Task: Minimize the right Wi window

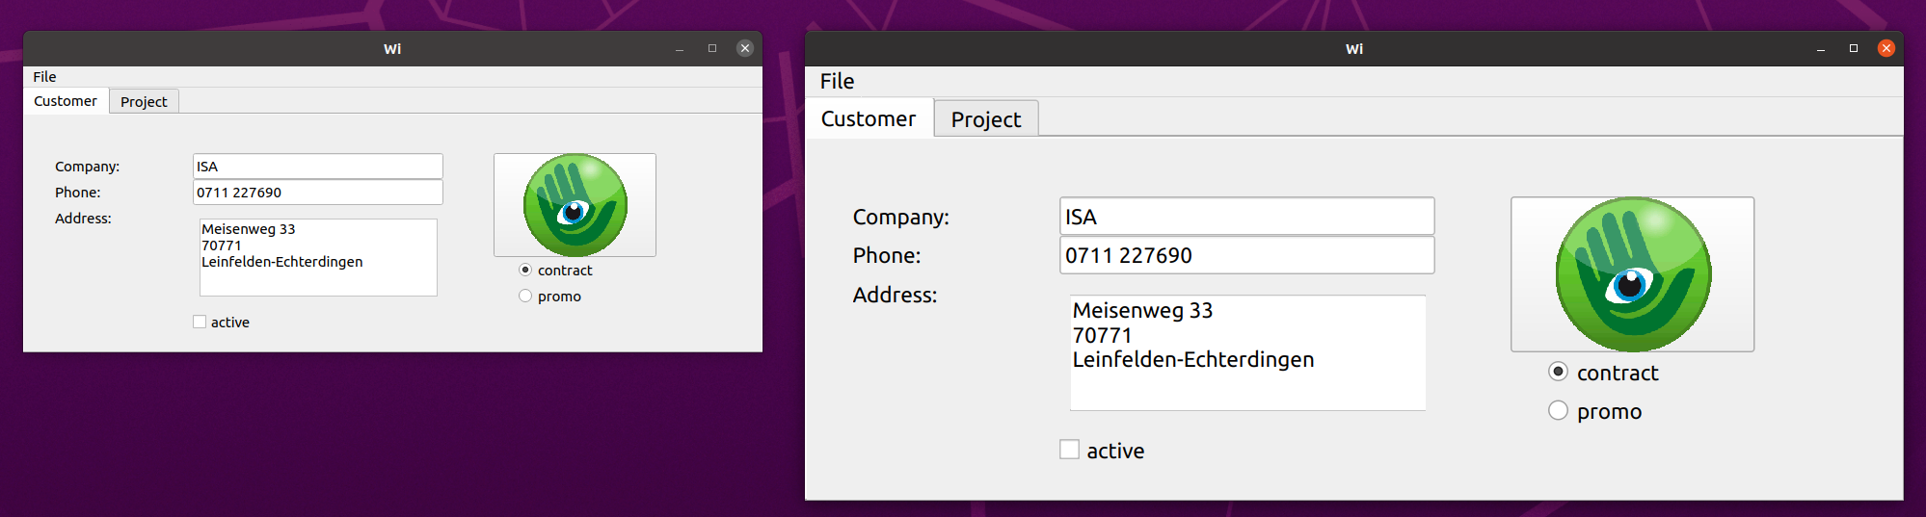Action: click(x=1821, y=48)
